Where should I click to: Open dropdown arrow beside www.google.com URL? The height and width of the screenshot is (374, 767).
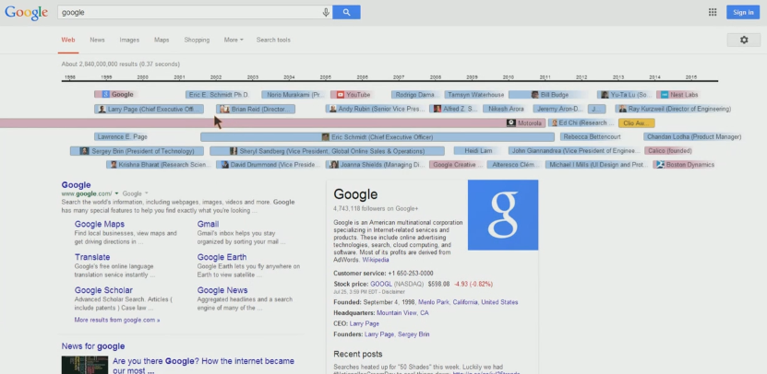pyautogui.click(x=117, y=194)
